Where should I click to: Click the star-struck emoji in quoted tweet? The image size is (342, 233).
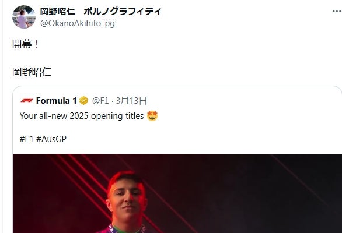point(152,116)
